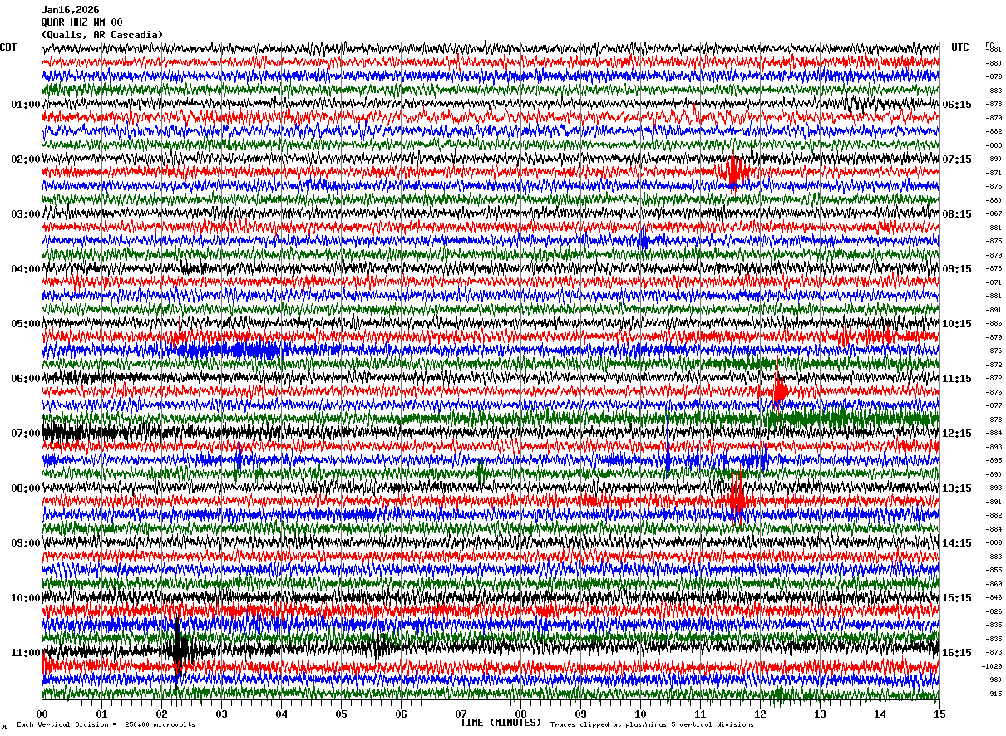Click the 08:15 UTC time label

coord(958,214)
